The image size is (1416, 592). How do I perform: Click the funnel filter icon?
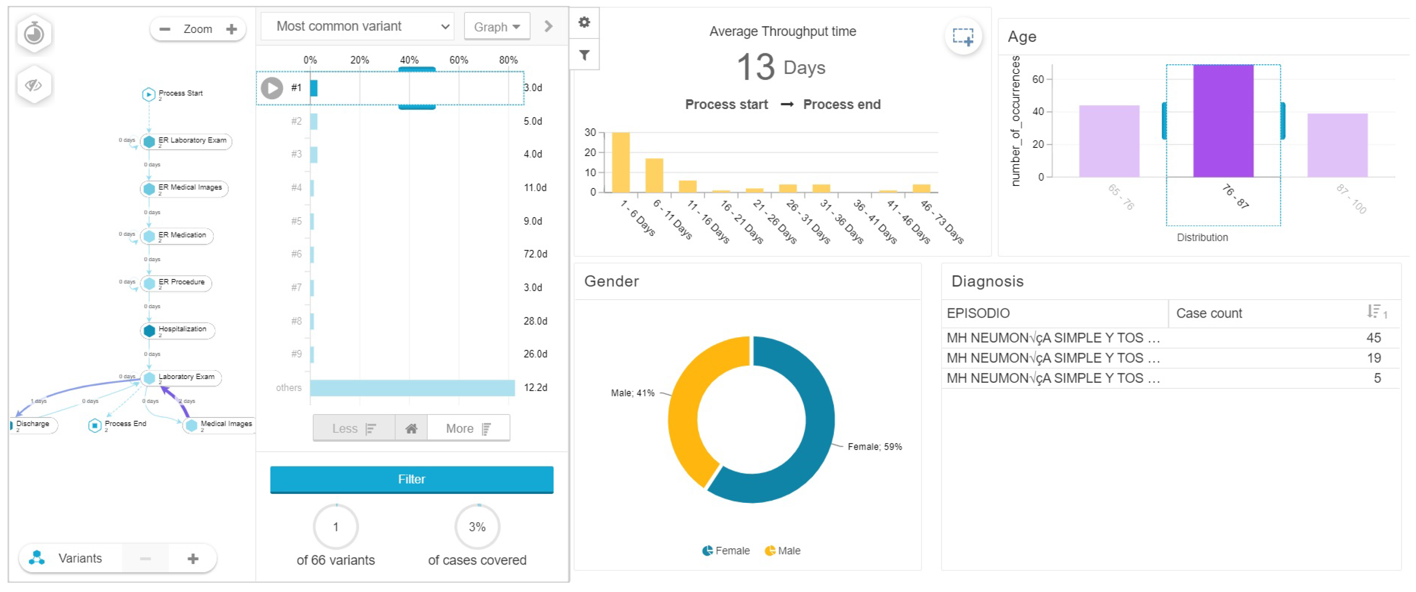pos(584,55)
